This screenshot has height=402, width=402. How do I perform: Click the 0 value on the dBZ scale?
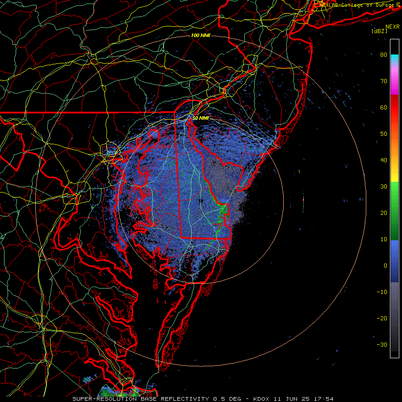pos(385,266)
